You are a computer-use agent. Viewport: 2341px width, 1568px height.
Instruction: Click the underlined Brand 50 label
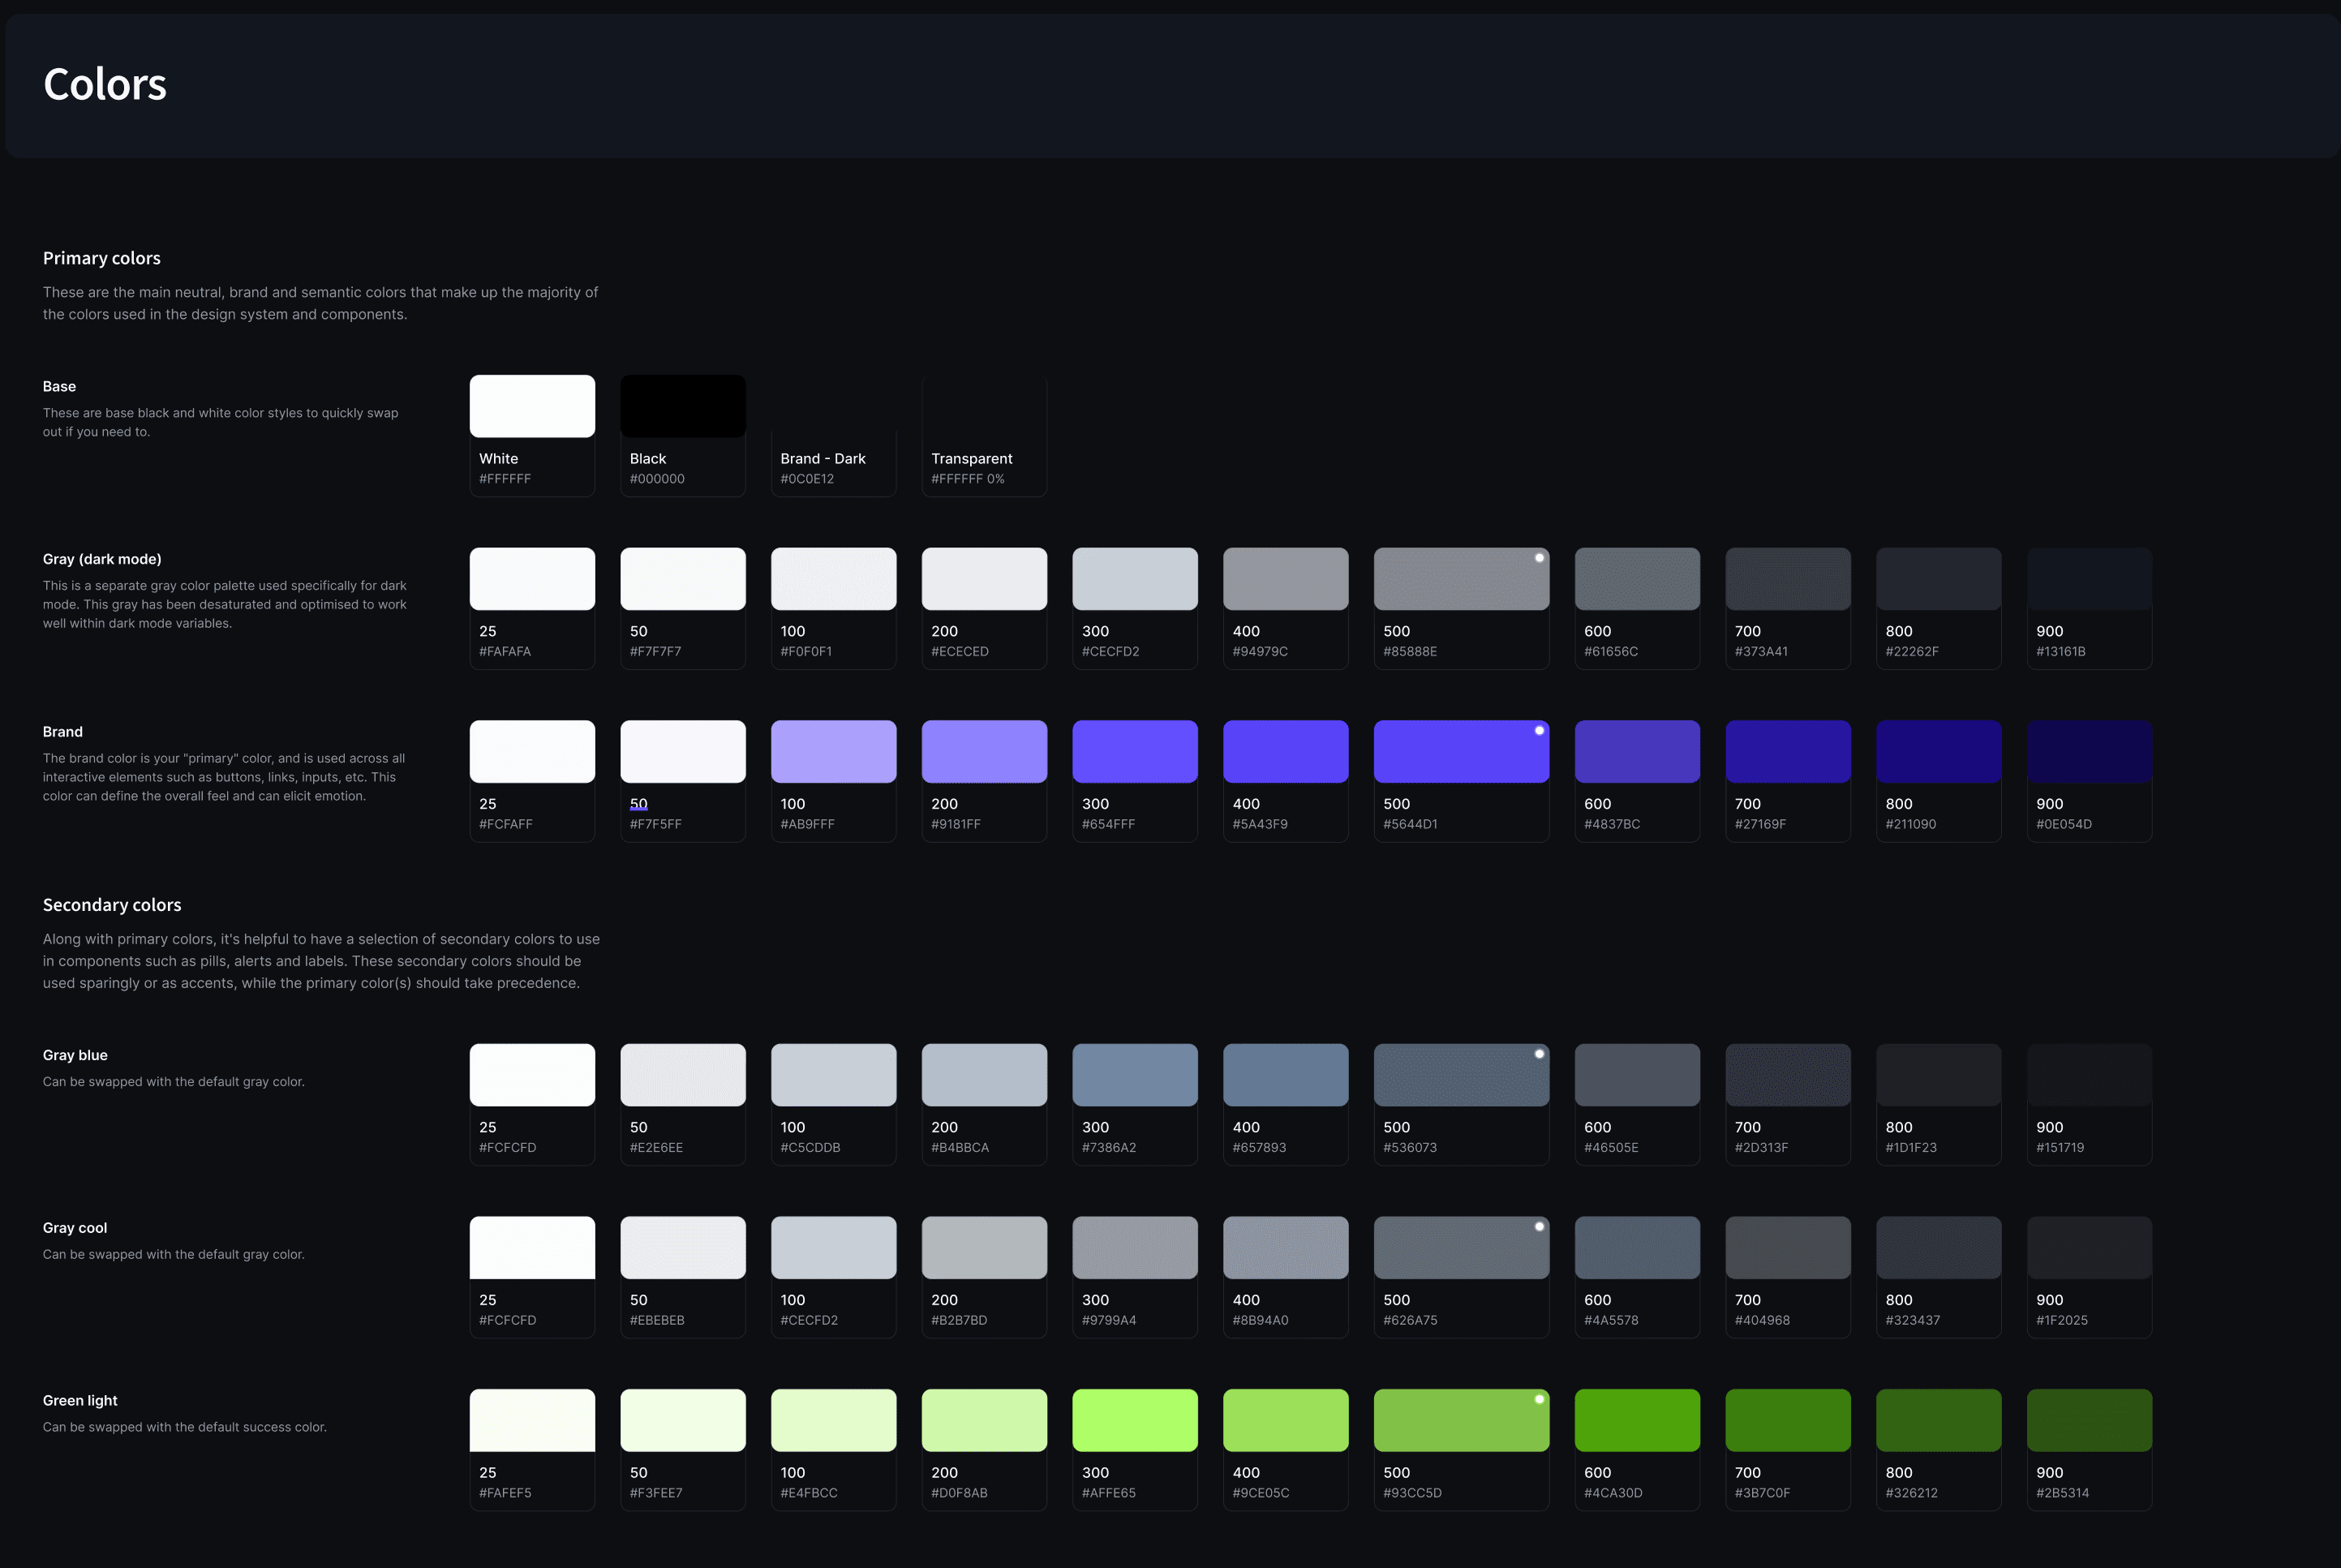(639, 804)
